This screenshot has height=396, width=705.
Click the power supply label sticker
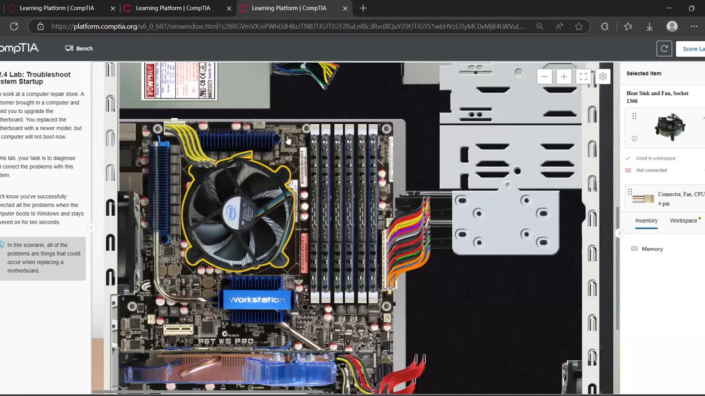[180, 81]
